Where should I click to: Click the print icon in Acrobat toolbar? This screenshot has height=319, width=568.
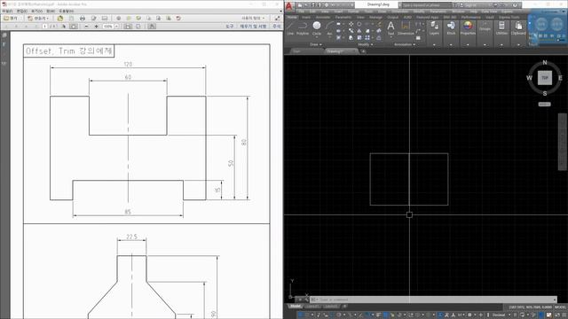pos(83,18)
